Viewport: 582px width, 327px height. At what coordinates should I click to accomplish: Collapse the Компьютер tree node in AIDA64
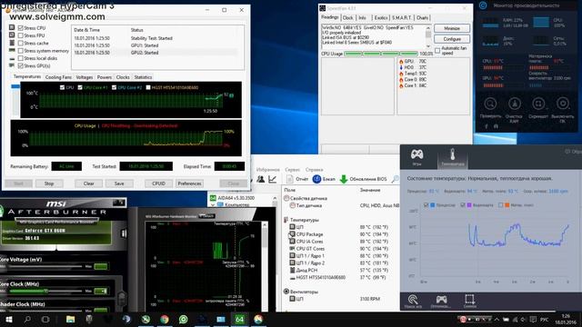[213, 204]
